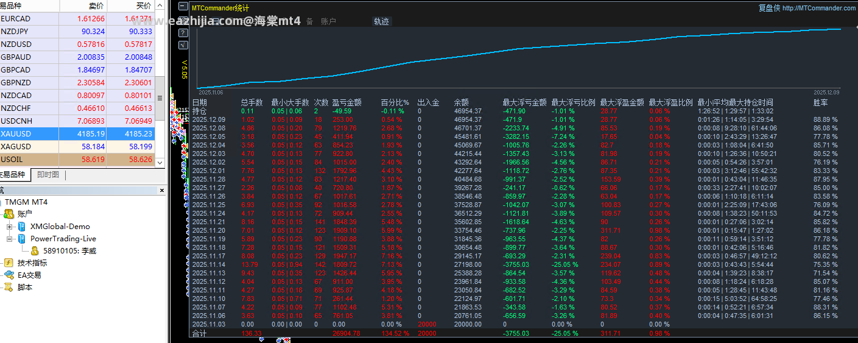Select the NZDJPY symbol row
This screenshot has width=858, height=343.
(77, 32)
